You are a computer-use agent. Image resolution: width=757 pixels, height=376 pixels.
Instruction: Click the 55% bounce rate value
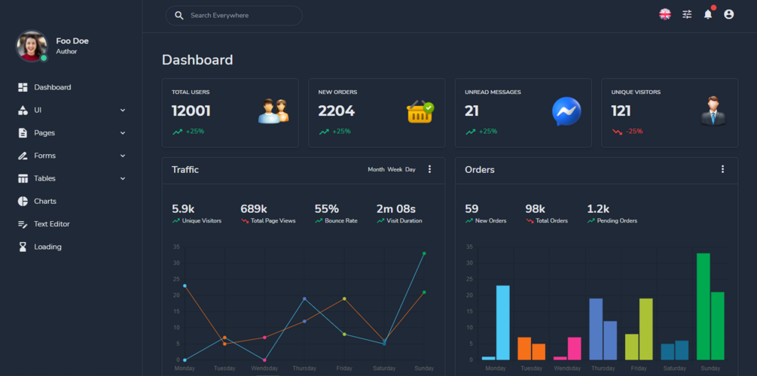coord(327,209)
